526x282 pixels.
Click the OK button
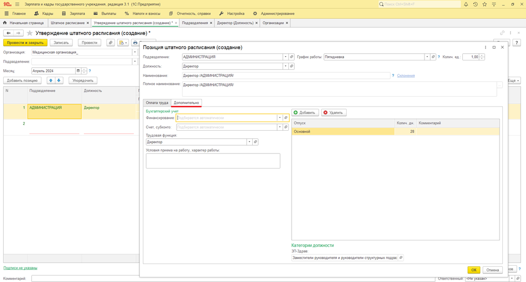(474, 270)
